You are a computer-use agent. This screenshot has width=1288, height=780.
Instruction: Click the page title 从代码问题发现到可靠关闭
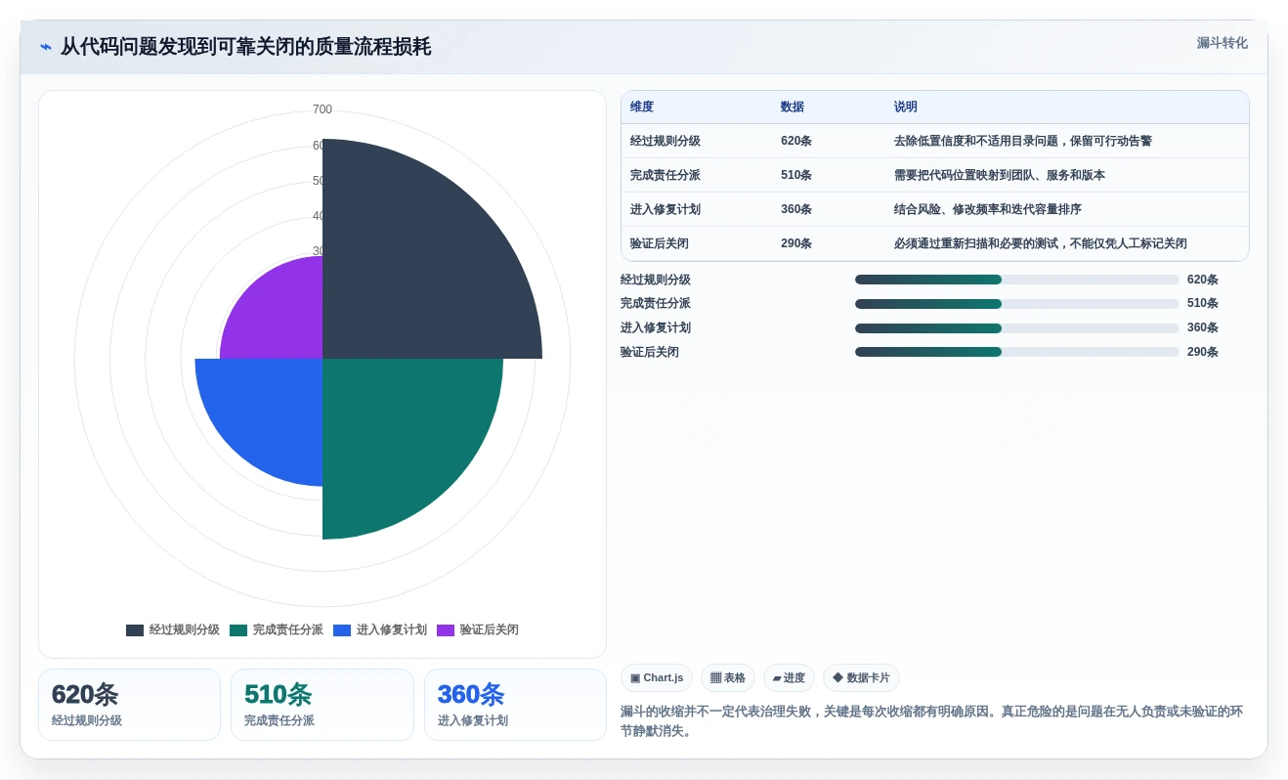[245, 47]
